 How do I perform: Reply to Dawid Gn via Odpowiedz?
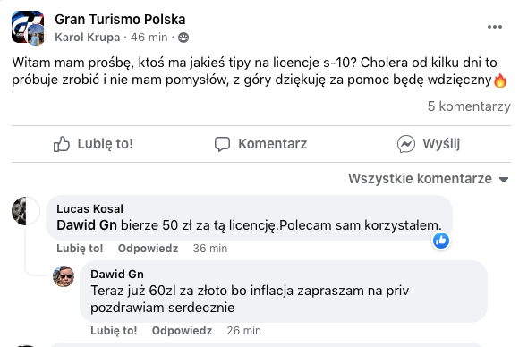point(182,331)
